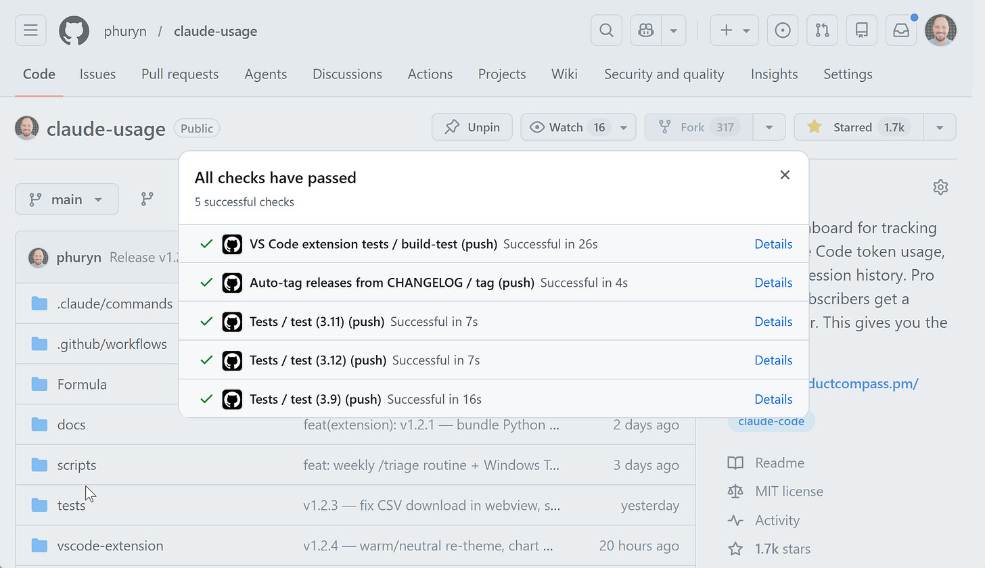Open Details for Auto-tag releases check
The width and height of the screenshot is (985, 568).
click(773, 283)
